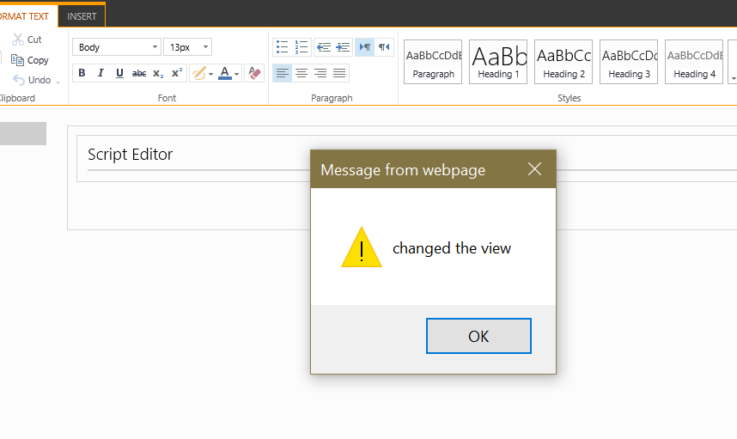
Task: Insert a numbered list
Action: (x=301, y=47)
